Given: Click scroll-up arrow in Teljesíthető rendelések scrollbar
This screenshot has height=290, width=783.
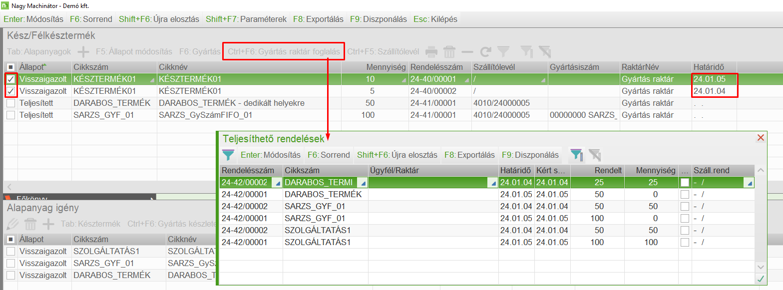Looking at the screenshot, I should (761, 170).
